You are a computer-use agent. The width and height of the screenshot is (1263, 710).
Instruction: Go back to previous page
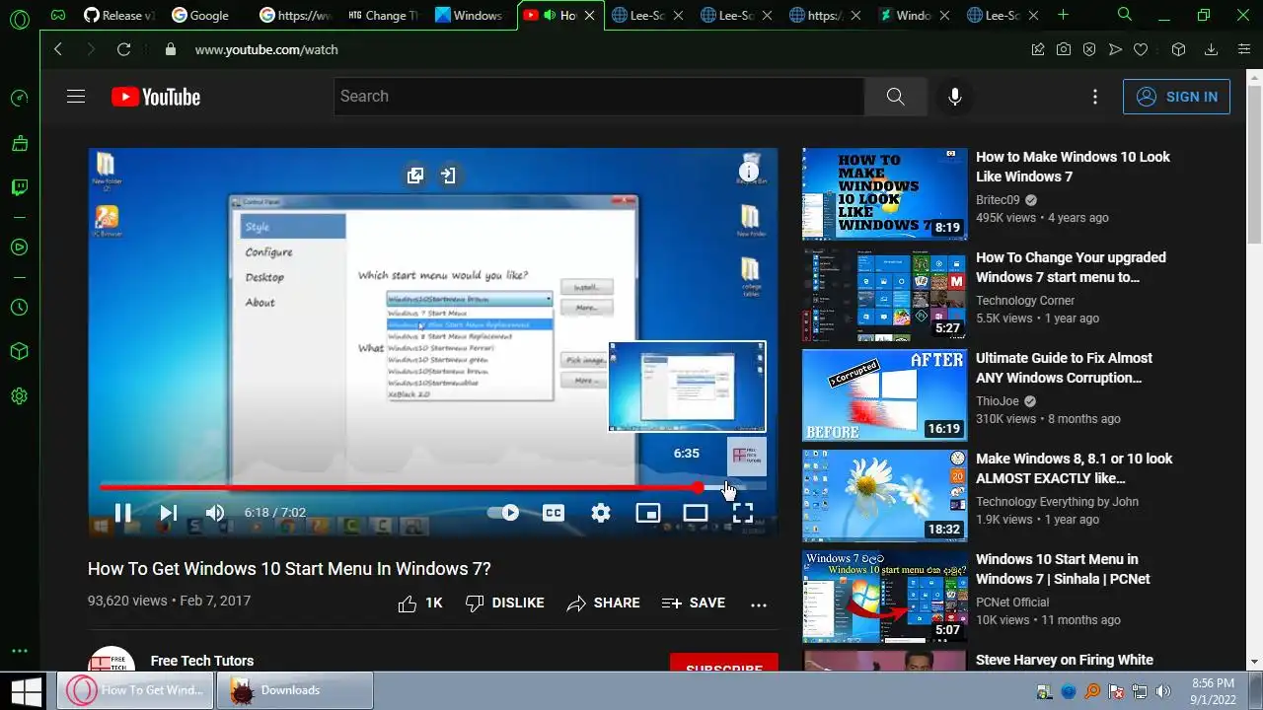point(58,49)
